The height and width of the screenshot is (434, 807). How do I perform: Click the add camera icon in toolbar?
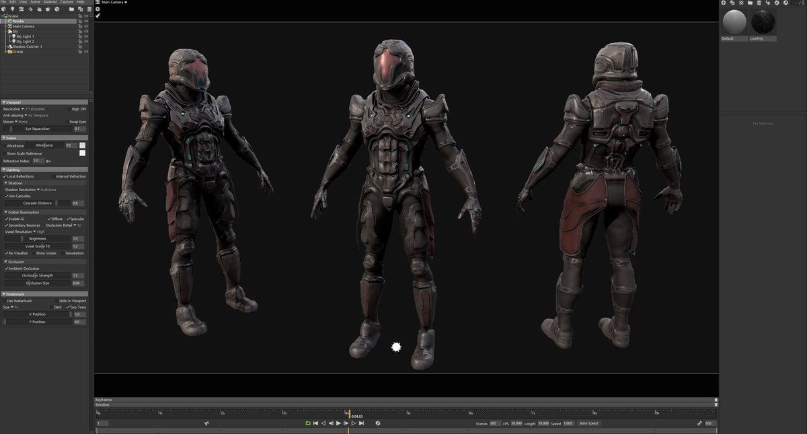(22, 9)
